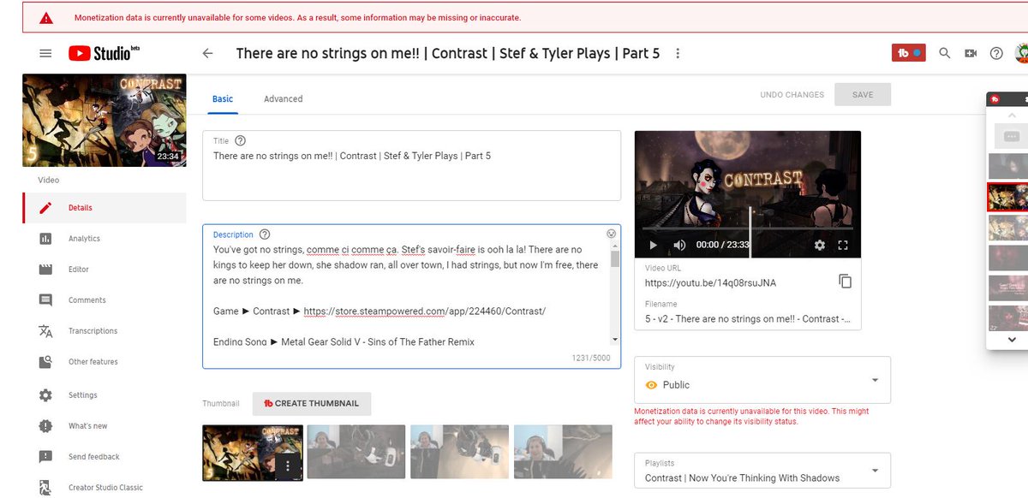Open the help question mark icon
Image resolution: width=1028 pixels, height=498 pixels.
coord(996,53)
